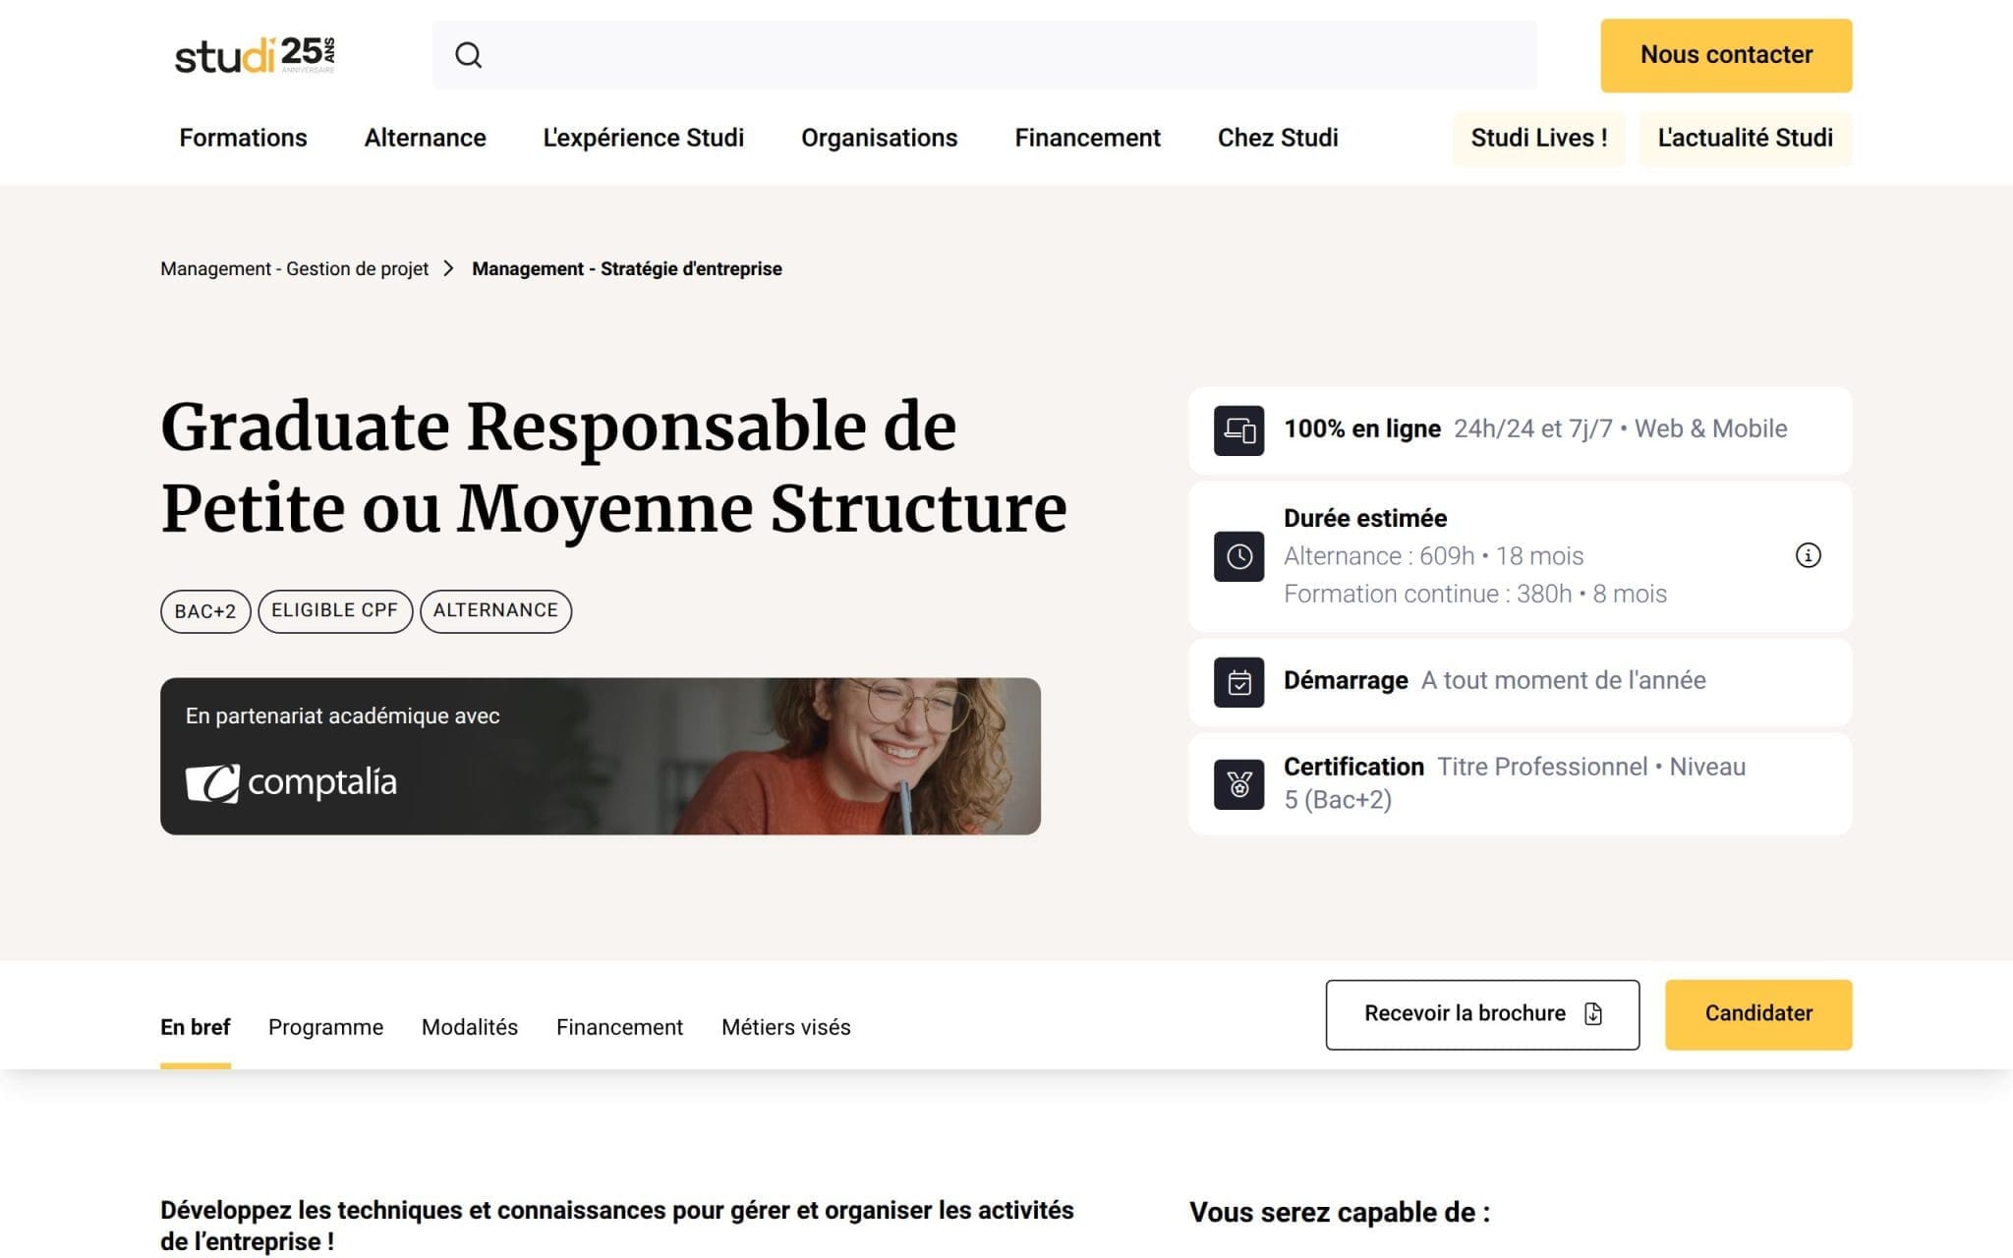Click the Studi Lives ! button

[x=1538, y=138]
